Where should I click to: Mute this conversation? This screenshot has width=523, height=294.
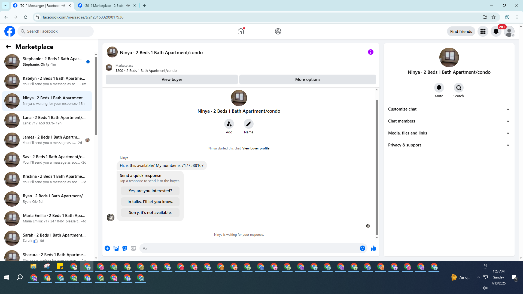[439, 88]
